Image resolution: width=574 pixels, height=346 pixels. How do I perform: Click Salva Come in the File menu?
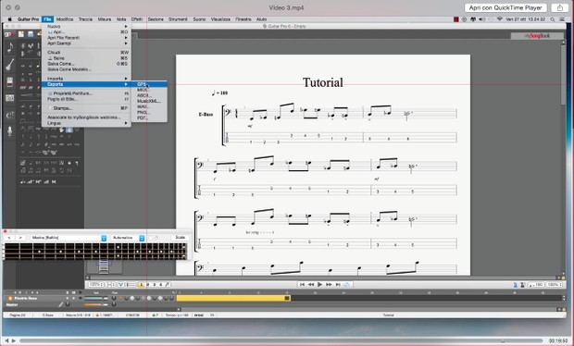pyautogui.click(x=86, y=64)
